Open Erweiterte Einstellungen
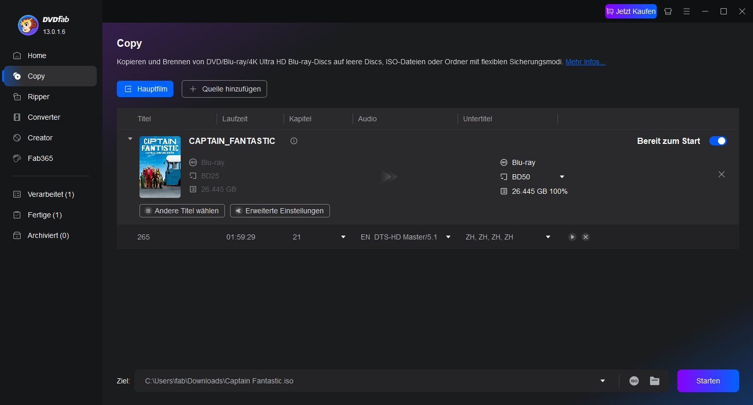The width and height of the screenshot is (753, 405). (x=280, y=211)
